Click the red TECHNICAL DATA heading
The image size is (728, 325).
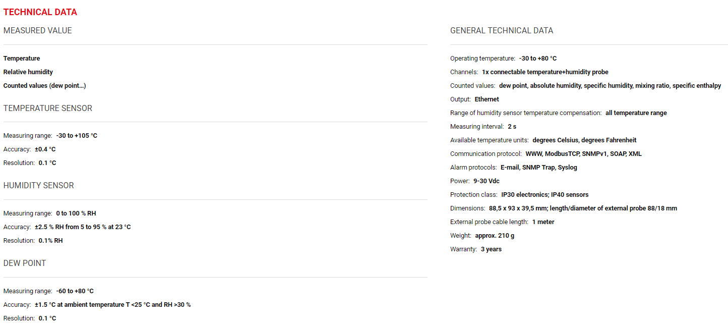click(x=40, y=12)
